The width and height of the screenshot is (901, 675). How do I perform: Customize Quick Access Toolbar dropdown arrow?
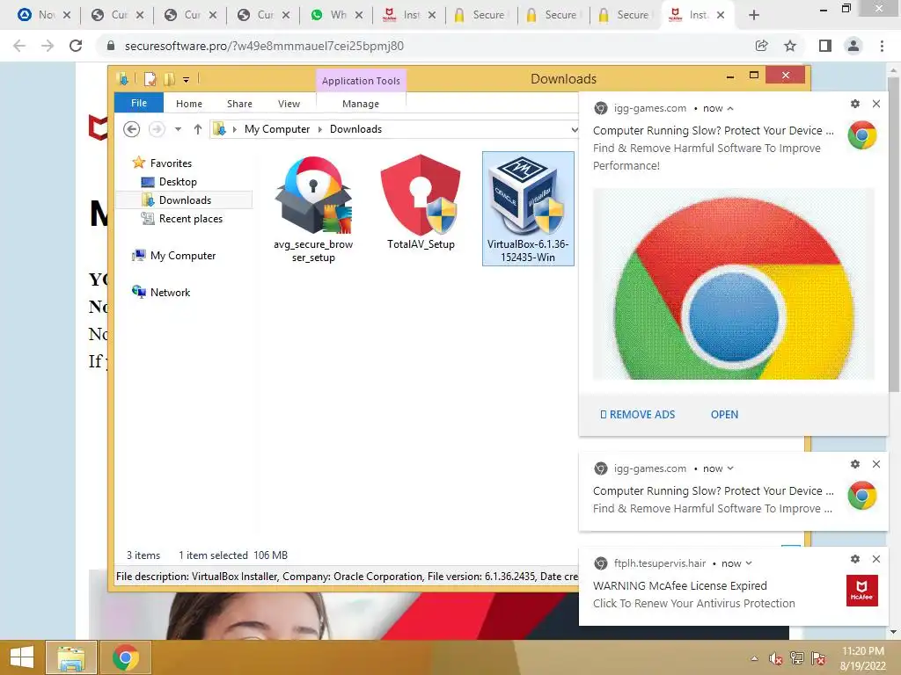186,80
